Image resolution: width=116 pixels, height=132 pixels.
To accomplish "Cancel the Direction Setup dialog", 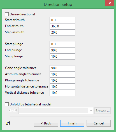I will pyautogui.click(x=99, y=123).
